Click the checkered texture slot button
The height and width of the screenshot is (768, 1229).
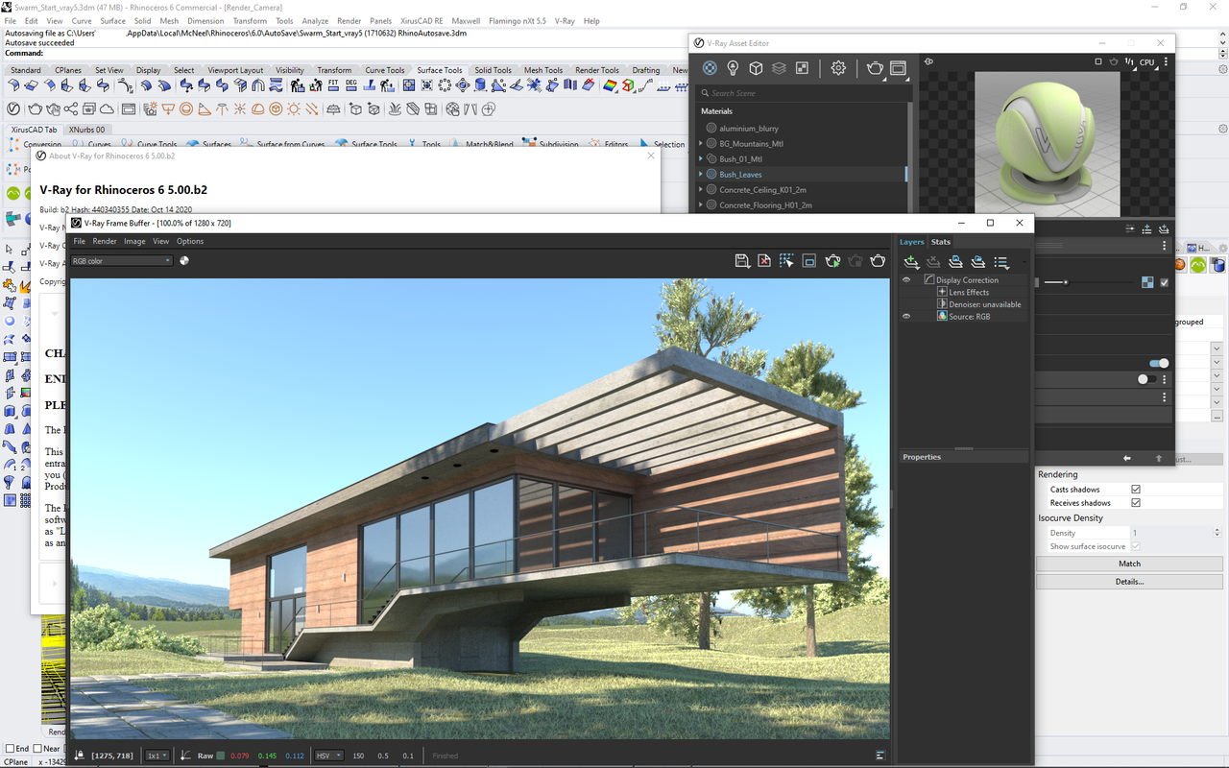1147,282
